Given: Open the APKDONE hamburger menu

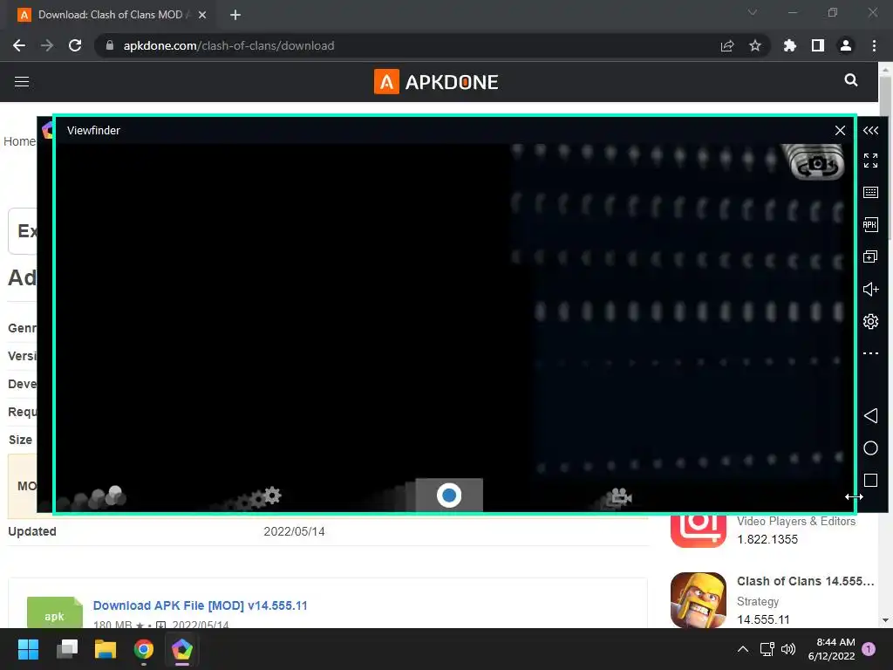Looking at the screenshot, I should click(22, 81).
